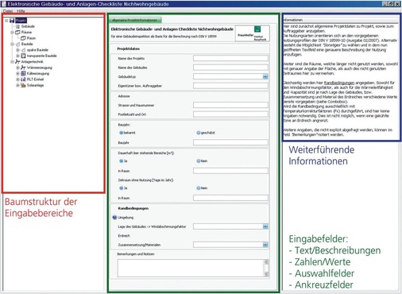
Task: Collapse the Anlagentechnik tree node
Action: coord(12,62)
